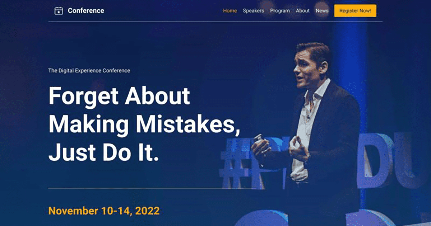Screen dimensions: 431x226
Task: Select About in the navigation
Action: tap(303, 11)
